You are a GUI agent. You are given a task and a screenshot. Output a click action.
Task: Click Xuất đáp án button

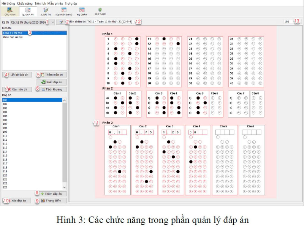coord(52,82)
